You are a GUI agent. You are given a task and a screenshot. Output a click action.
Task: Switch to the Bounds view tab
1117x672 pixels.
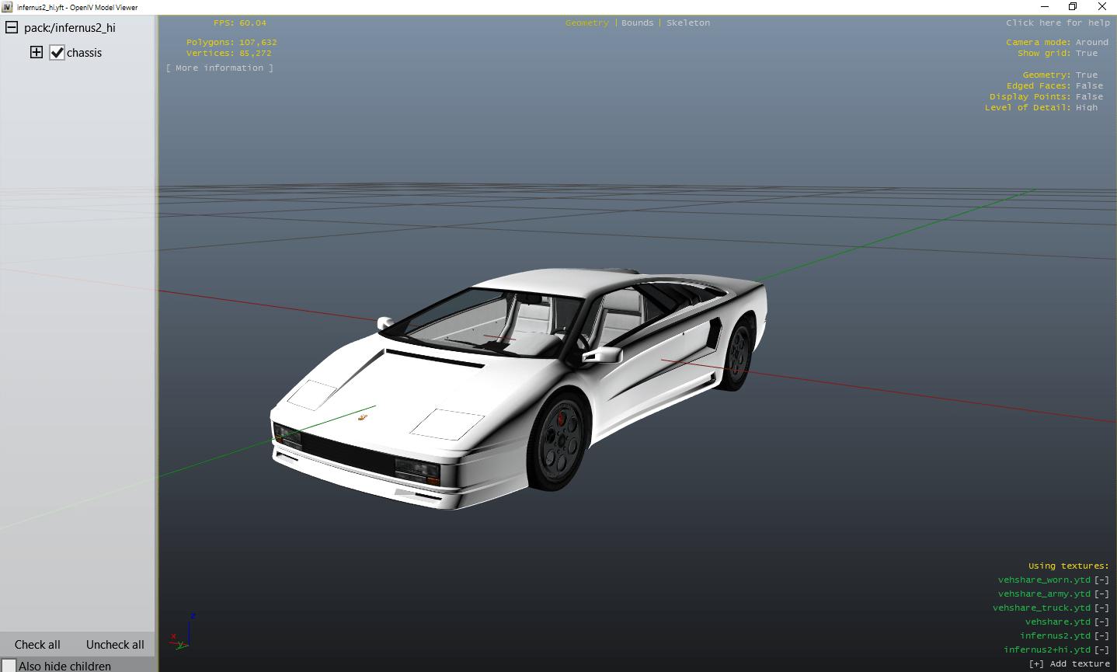click(637, 23)
